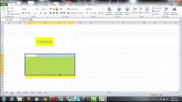This screenshot has height=102, width=182.
Task: Open the Copiar dropdown arrow
Action: pyautogui.click(x=15, y=11)
